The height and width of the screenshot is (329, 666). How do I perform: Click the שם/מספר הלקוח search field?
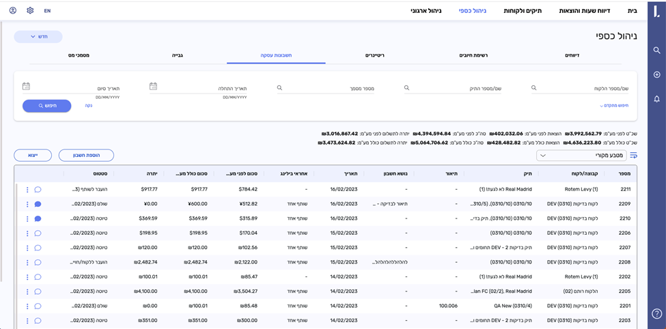581,88
